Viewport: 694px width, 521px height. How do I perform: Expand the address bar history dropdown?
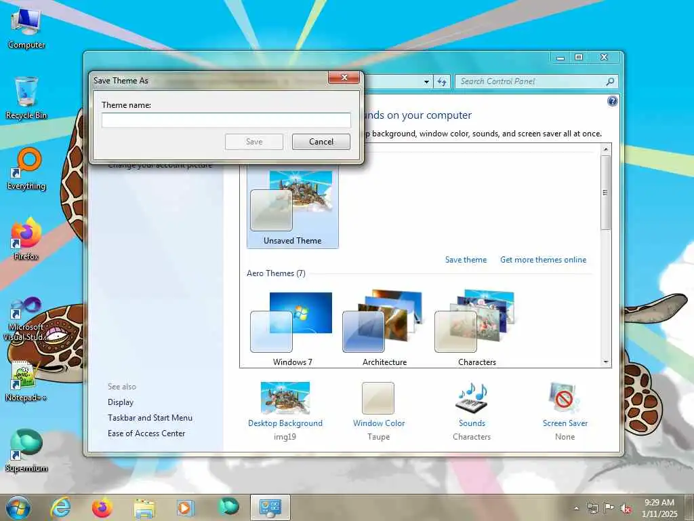coord(426,81)
